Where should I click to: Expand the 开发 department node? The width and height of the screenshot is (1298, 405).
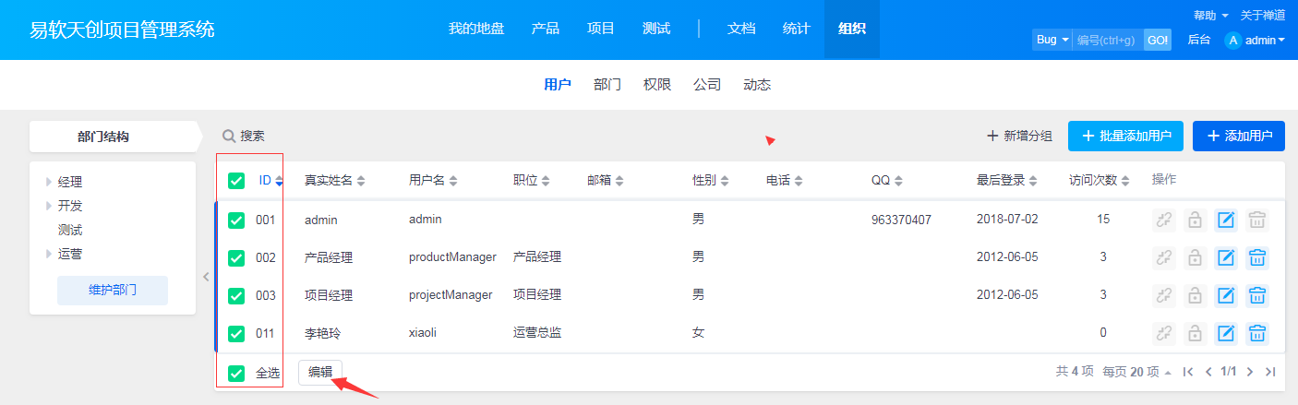point(49,206)
